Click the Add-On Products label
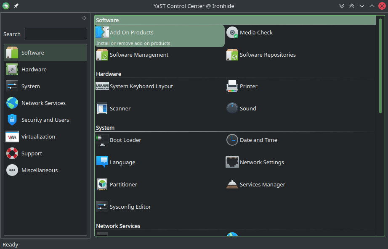Screen dimensions: 388x249 click(132, 32)
